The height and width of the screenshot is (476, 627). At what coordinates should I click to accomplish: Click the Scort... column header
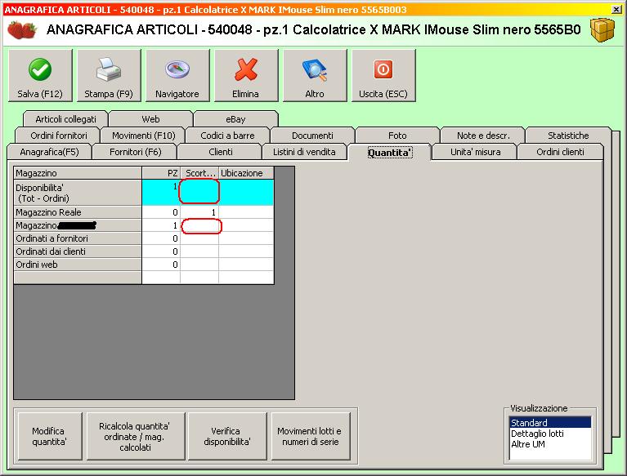(199, 173)
